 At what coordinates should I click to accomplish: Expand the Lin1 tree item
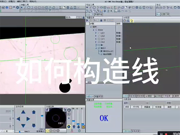(x=96, y=33)
